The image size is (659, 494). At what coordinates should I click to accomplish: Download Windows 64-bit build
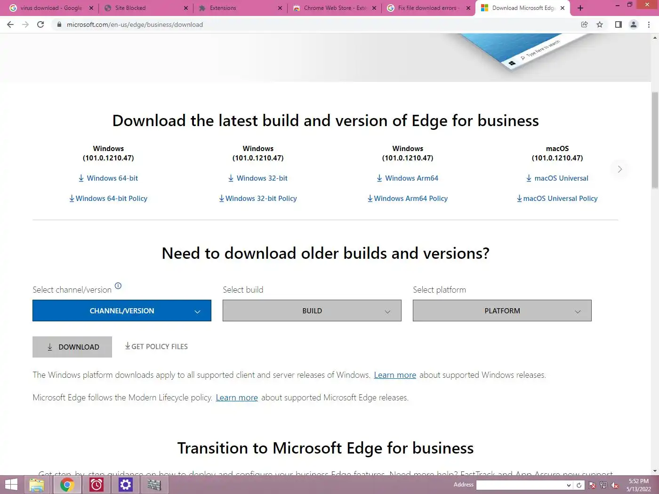pyautogui.click(x=108, y=178)
